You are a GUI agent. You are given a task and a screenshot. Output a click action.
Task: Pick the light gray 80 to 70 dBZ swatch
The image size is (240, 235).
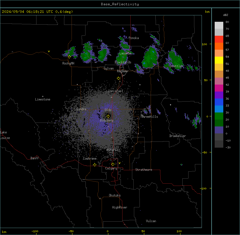(219, 25)
